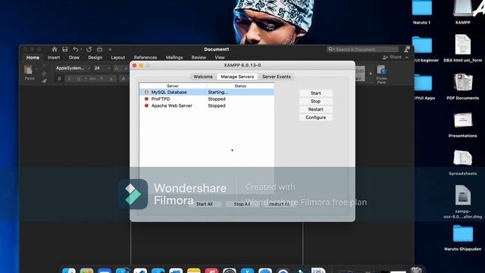Print the document using the printer icon
Image resolution: width=485 pixels, height=273 pixels.
coord(99,49)
